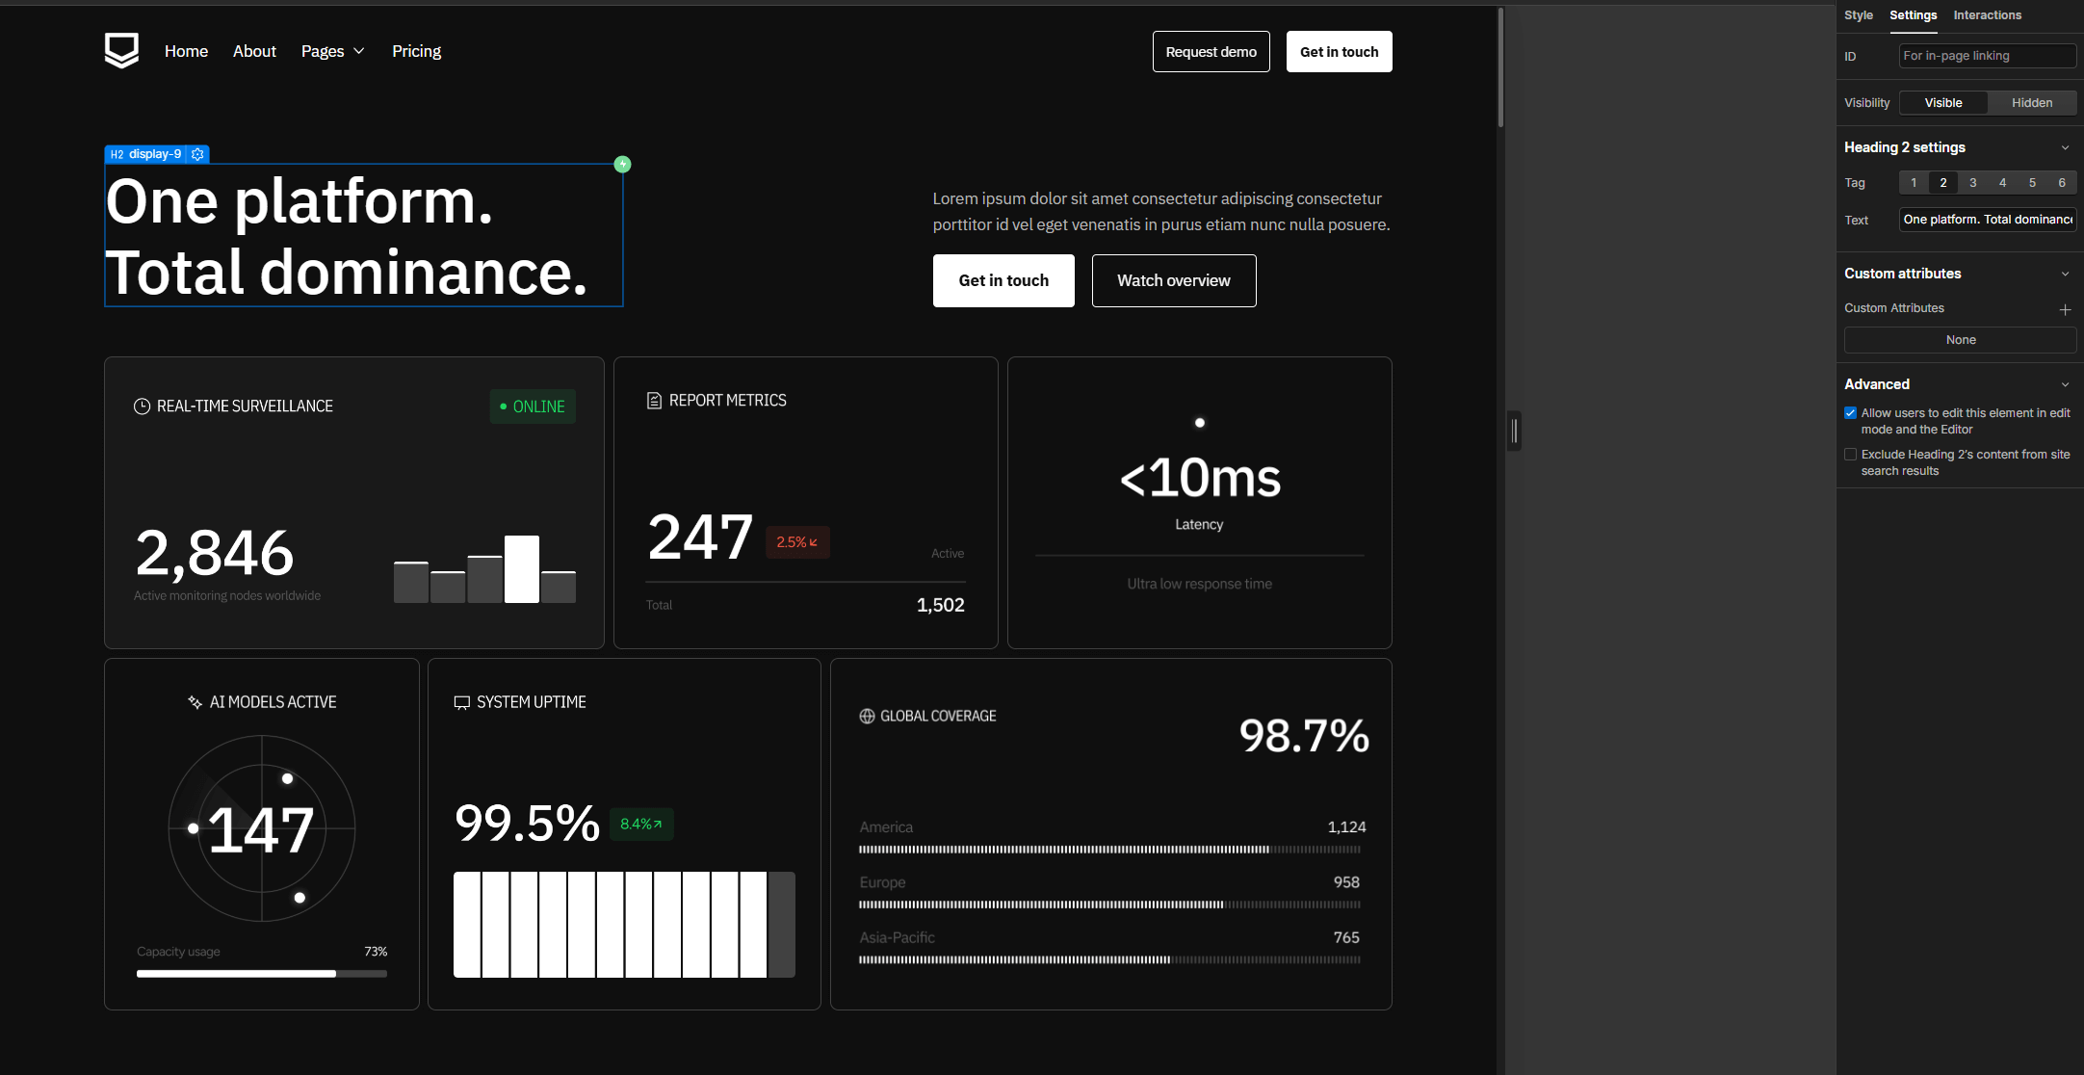Select the One platform Total dominance heading
The width and height of the screenshot is (2084, 1075).
363,236
